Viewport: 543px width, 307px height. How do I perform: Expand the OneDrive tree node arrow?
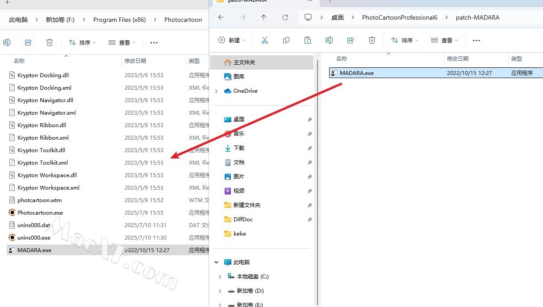click(217, 91)
